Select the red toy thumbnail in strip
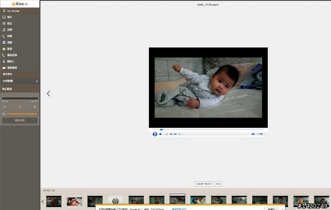Image resolution: width=331 pixels, height=210 pixels. pyautogui.click(x=74, y=201)
